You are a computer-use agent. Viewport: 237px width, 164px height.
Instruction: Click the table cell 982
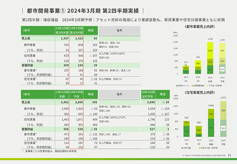[66, 114]
